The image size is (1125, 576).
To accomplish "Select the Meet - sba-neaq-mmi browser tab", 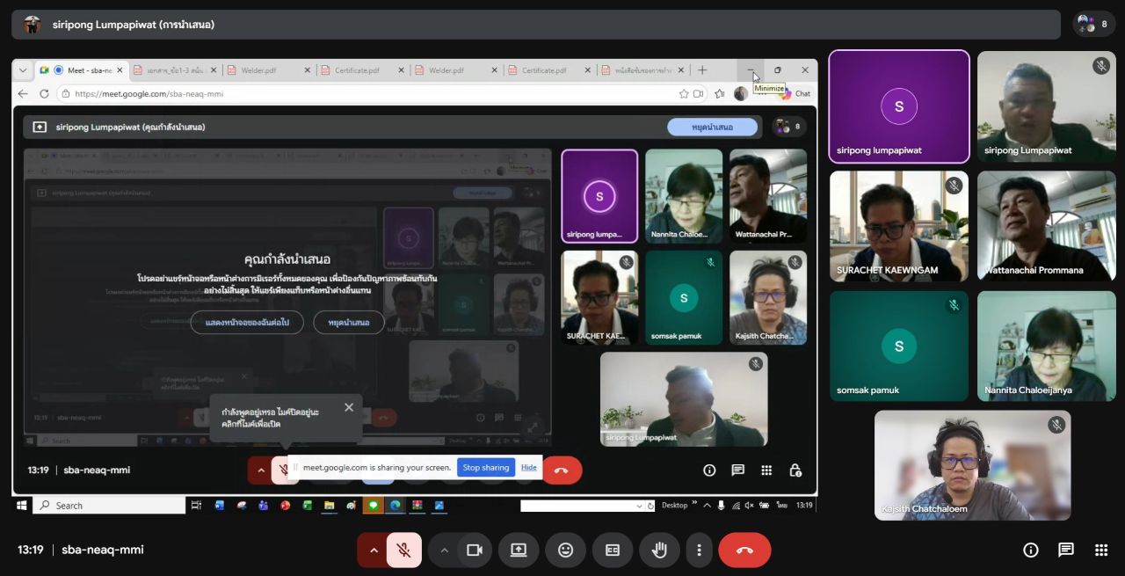I will (88, 70).
